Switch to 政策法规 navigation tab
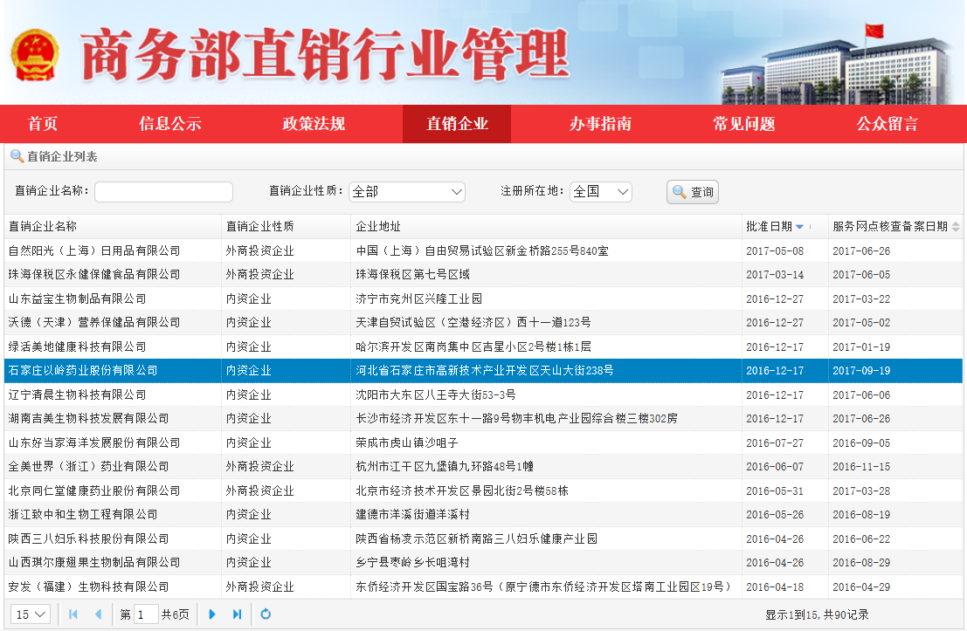The width and height of the screenshot is (967, 631). [x=314, y=124]
